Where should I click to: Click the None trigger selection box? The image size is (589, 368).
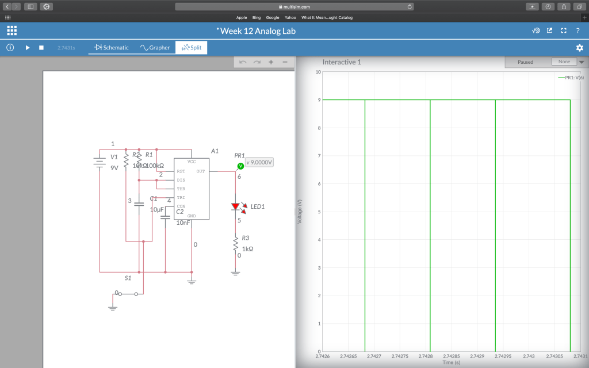pyautogui.click(x=564, y=62)
